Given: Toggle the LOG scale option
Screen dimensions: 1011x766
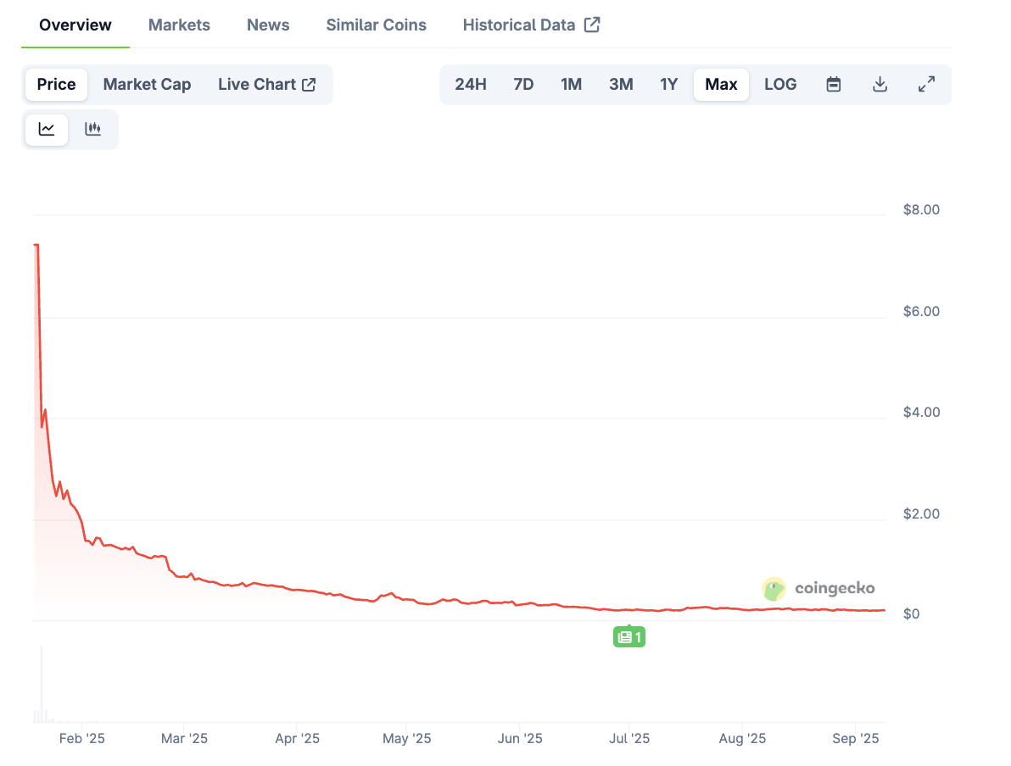Looking at the screenshot, I should (x=780, y=84).
